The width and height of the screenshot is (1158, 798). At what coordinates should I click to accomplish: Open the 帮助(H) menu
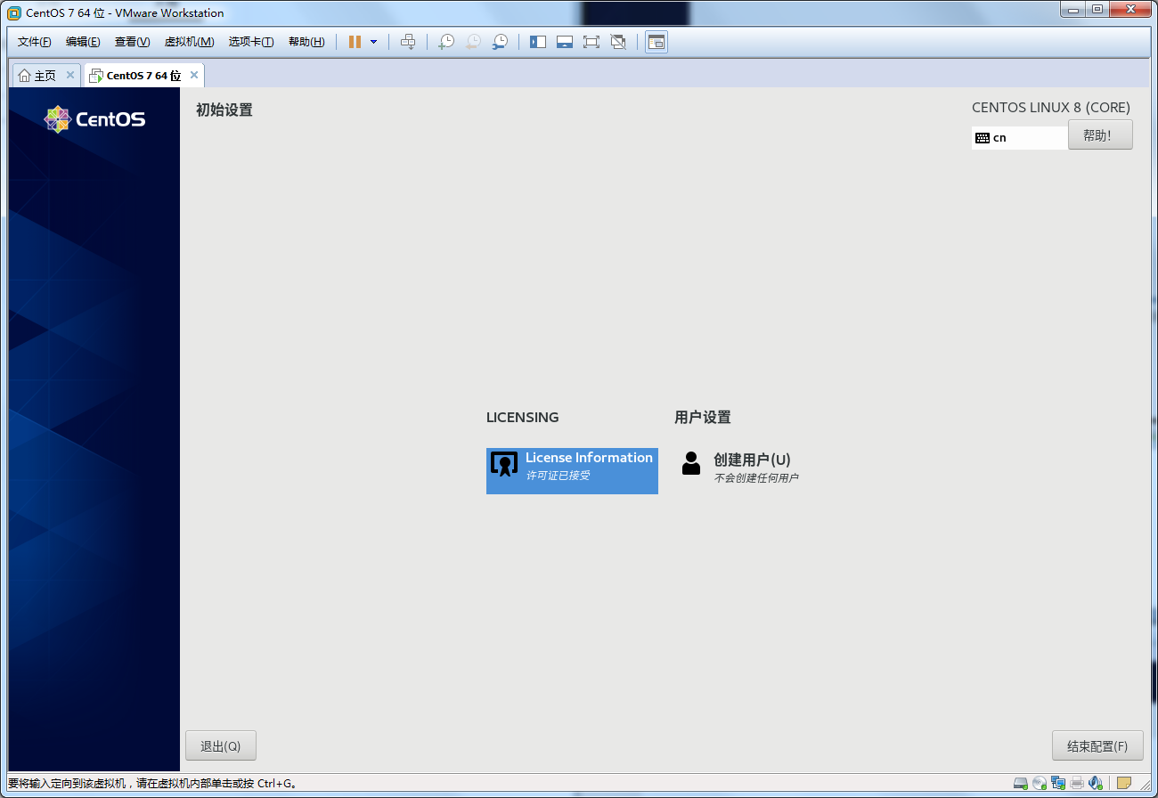[x=306, y=42]
